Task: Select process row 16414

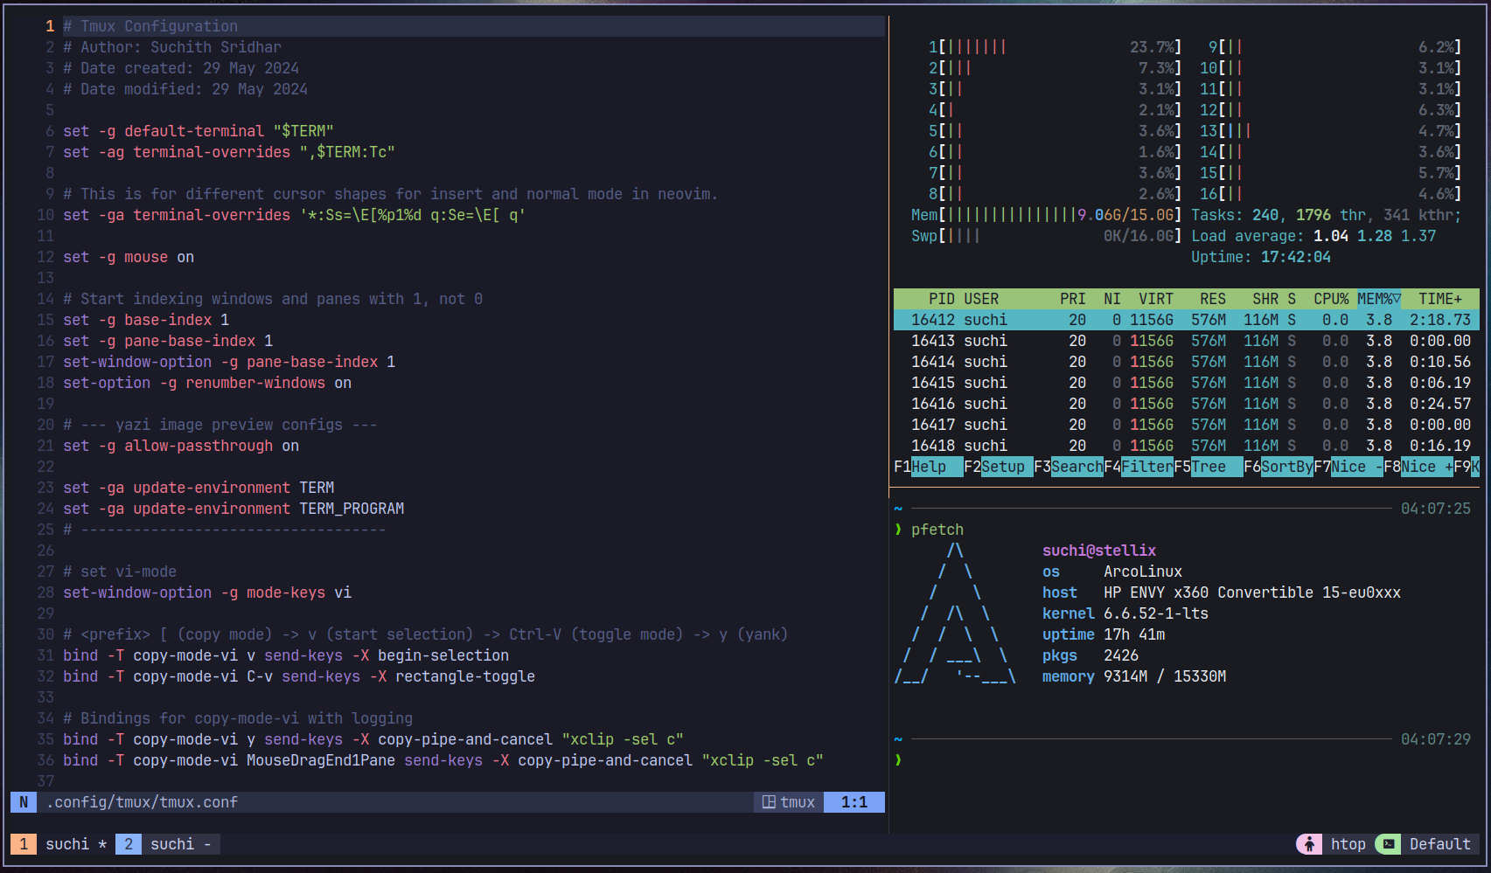Action: (x=1187, y=362)
